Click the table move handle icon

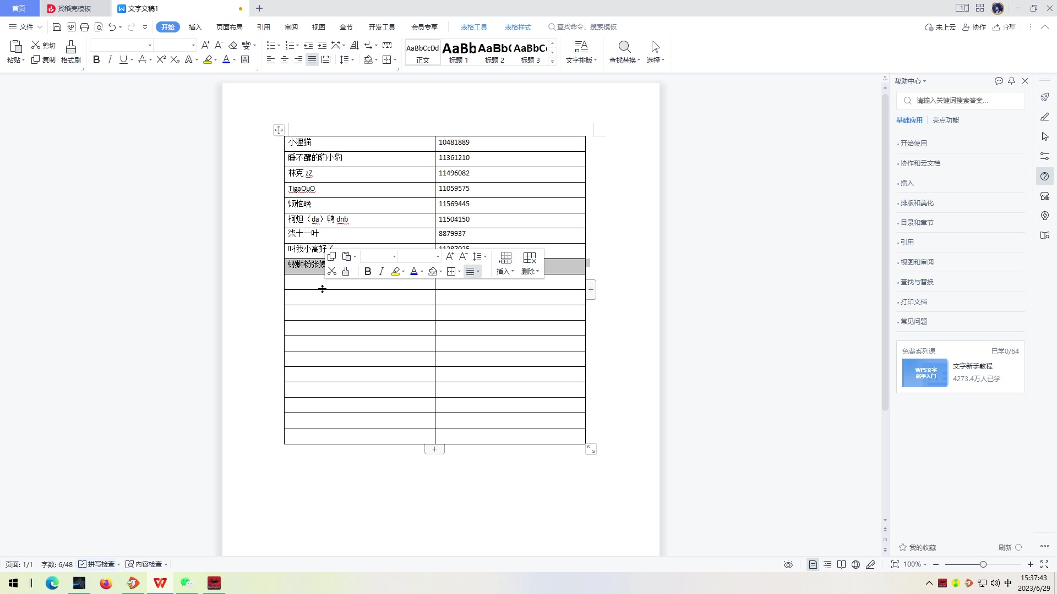point(279,130)
